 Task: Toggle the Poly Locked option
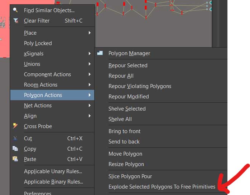[38, 43]
